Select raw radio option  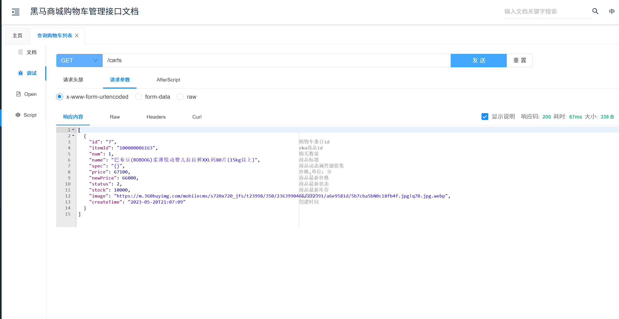pyautogui.click(x=180, y=97)
